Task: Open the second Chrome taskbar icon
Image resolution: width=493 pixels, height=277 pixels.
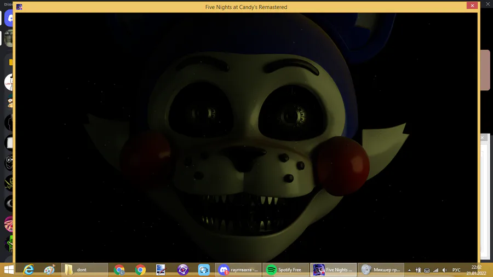Action: 140,270
